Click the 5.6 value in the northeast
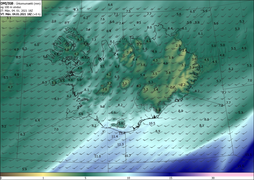The height and width of the screenshot is (180, 254). (179, 14)
